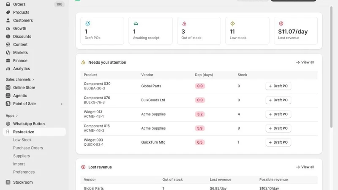Open the Preferences submenu page
The width and height of the screenshot is (338, 190).
24,172
